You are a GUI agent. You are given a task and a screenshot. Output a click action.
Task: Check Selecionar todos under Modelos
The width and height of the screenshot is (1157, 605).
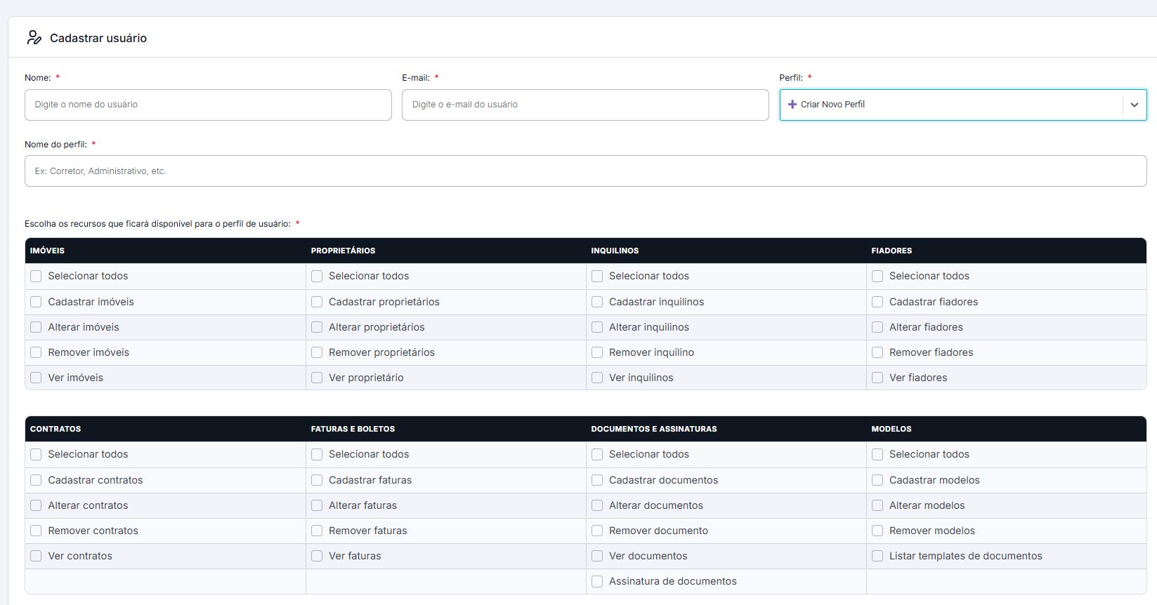point(877,455)
